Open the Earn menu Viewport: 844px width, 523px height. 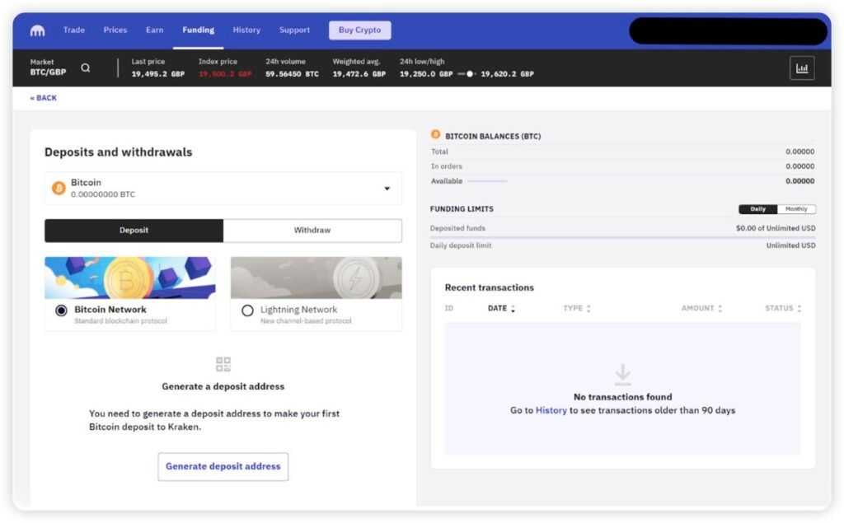pyautogui.click(x=154, y=30)
